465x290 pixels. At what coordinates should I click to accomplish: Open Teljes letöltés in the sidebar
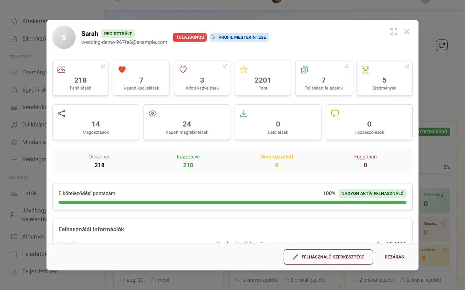(34, 271)
